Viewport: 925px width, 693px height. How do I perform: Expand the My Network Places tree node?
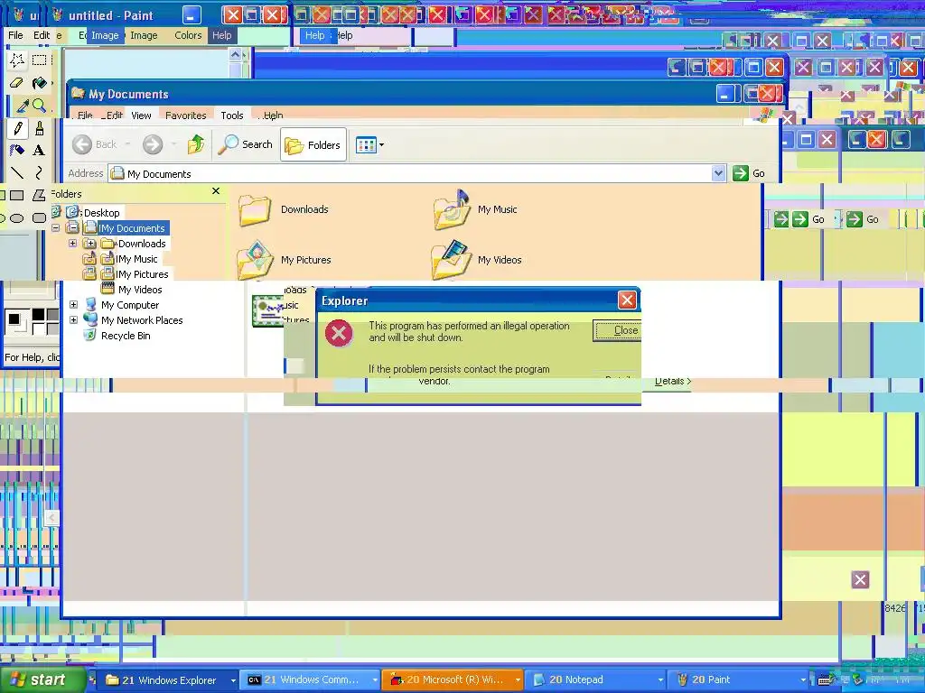[x=73, y=320]
